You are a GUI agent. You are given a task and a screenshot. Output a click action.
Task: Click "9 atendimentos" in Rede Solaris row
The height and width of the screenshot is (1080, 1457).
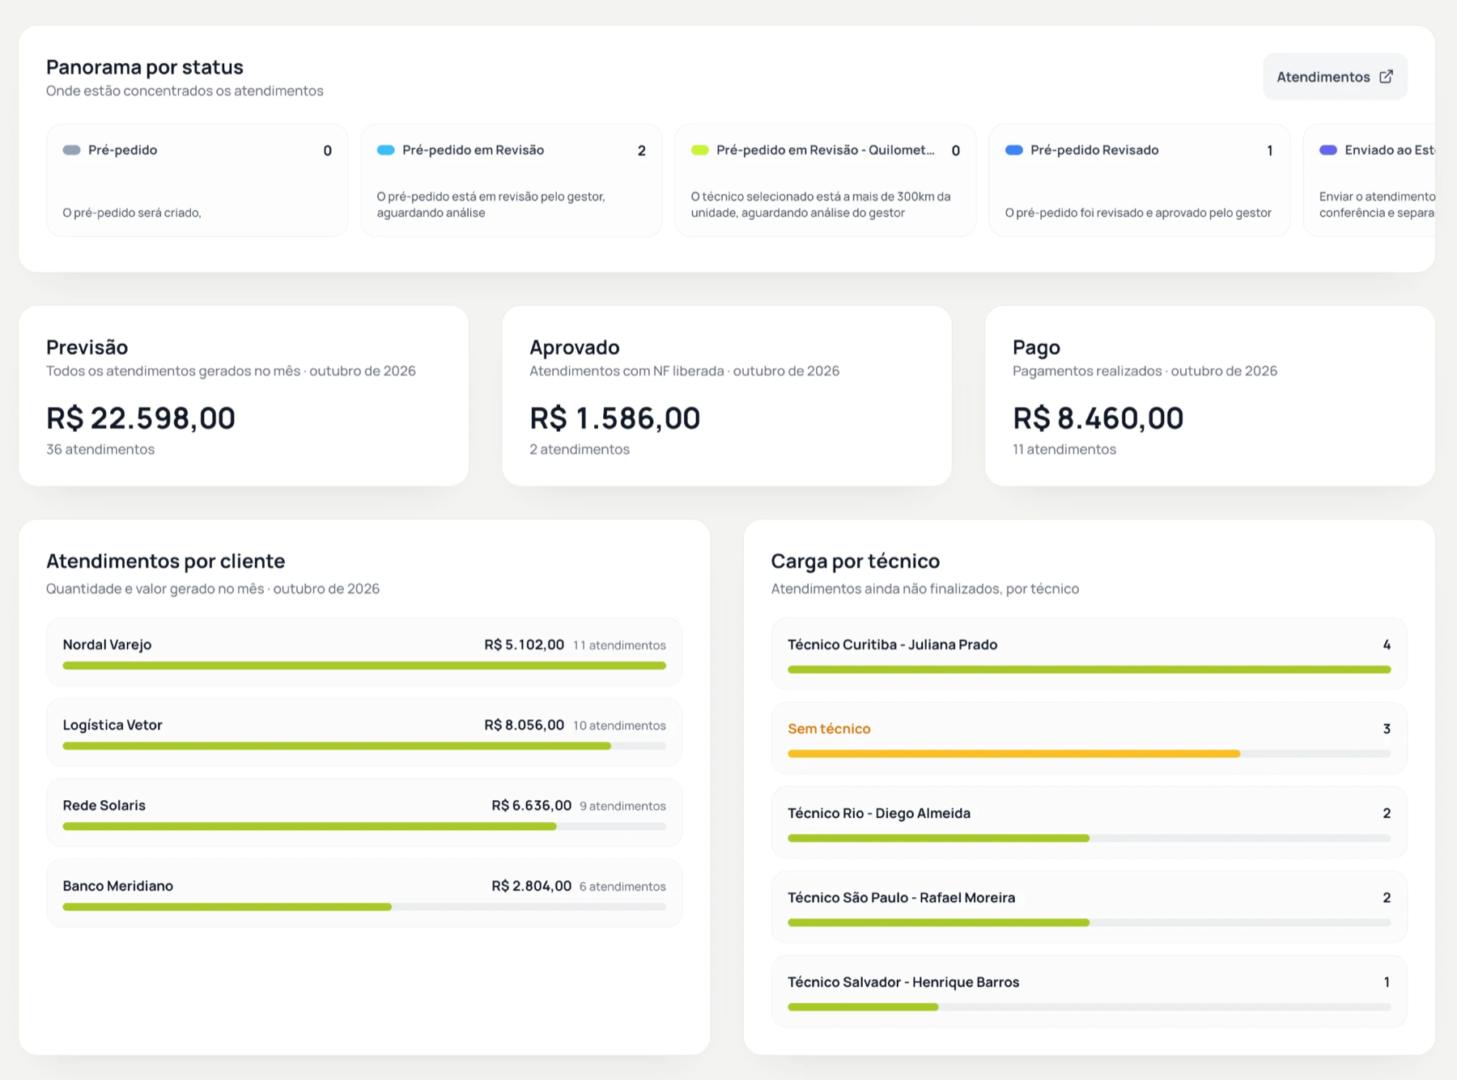pyautogui.click(x=622, y=807)
